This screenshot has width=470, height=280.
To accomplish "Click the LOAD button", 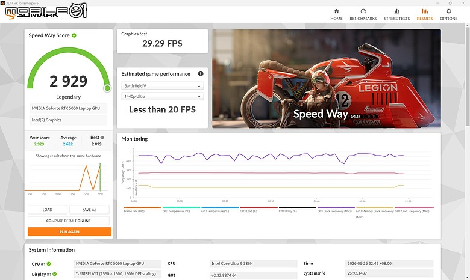I will click(48, 210).
